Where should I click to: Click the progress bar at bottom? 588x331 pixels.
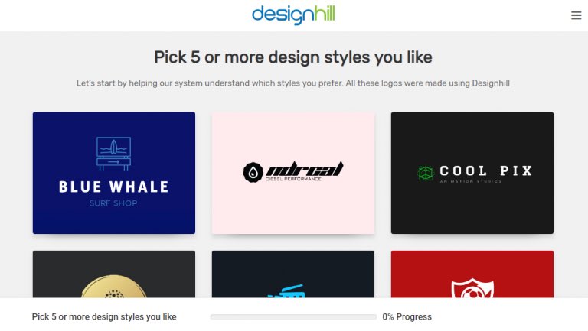click(x=293, y=316)
